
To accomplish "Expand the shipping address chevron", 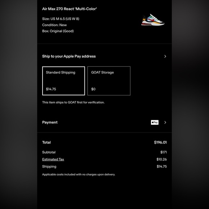I will pos(165,56).
